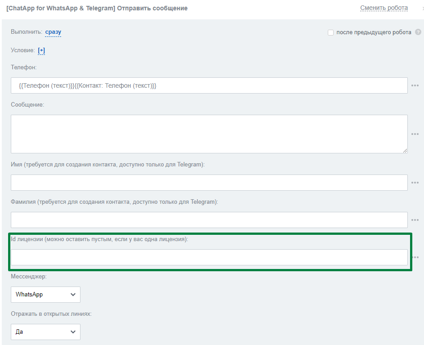Click the "Сменить робота" link
Screen dimensions: 424x345
[x=384, y=8]
